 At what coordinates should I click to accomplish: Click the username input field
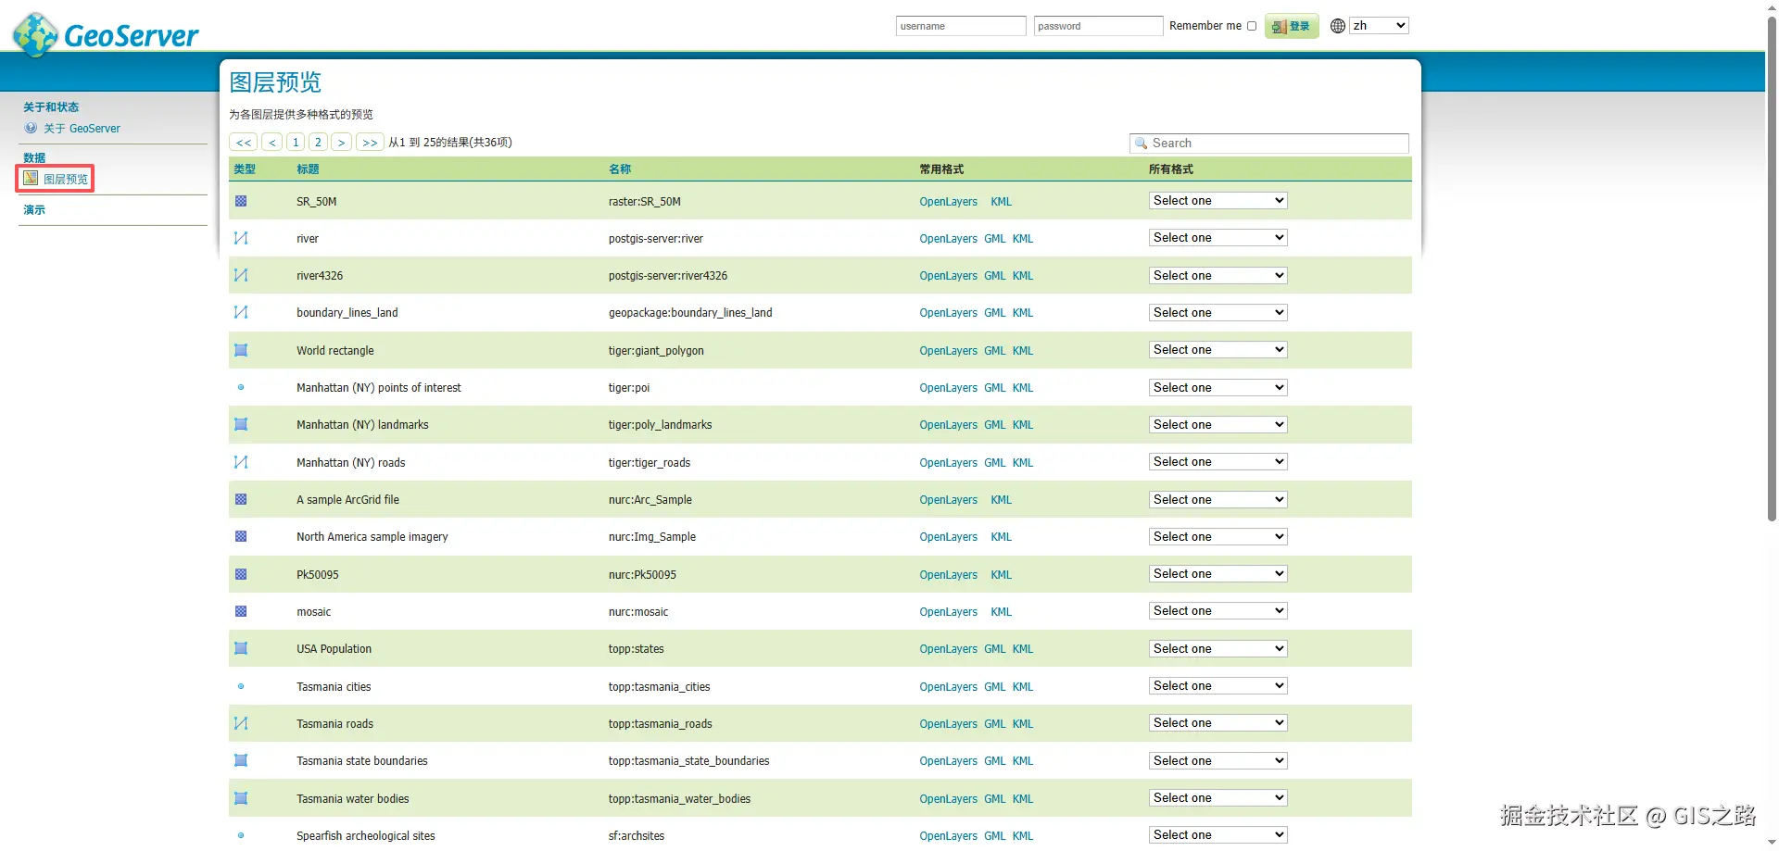click(x=961, y=26)
